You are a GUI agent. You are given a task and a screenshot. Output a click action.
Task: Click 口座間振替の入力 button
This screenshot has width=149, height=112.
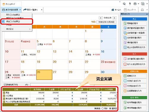[x=134, y=91]
